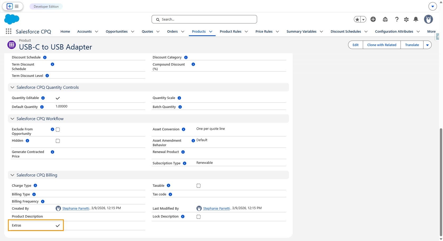Click the More navigation item
443x241 pixels.
[431, 31]
